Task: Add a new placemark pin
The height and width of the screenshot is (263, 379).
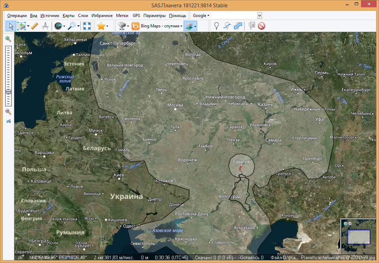Action: pos(217,26)
